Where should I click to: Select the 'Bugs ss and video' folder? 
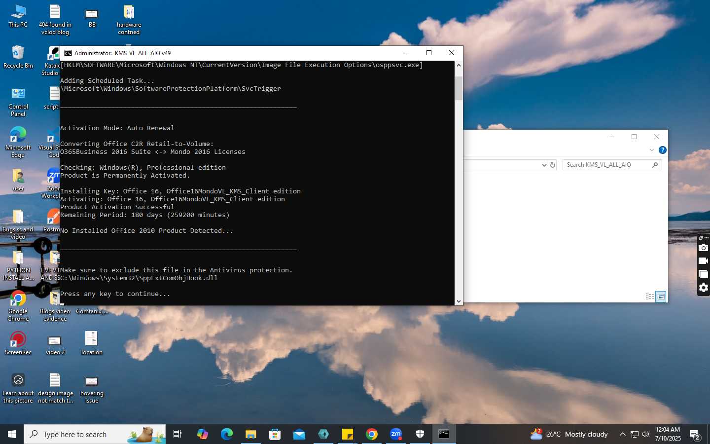(x=18, y=224)
